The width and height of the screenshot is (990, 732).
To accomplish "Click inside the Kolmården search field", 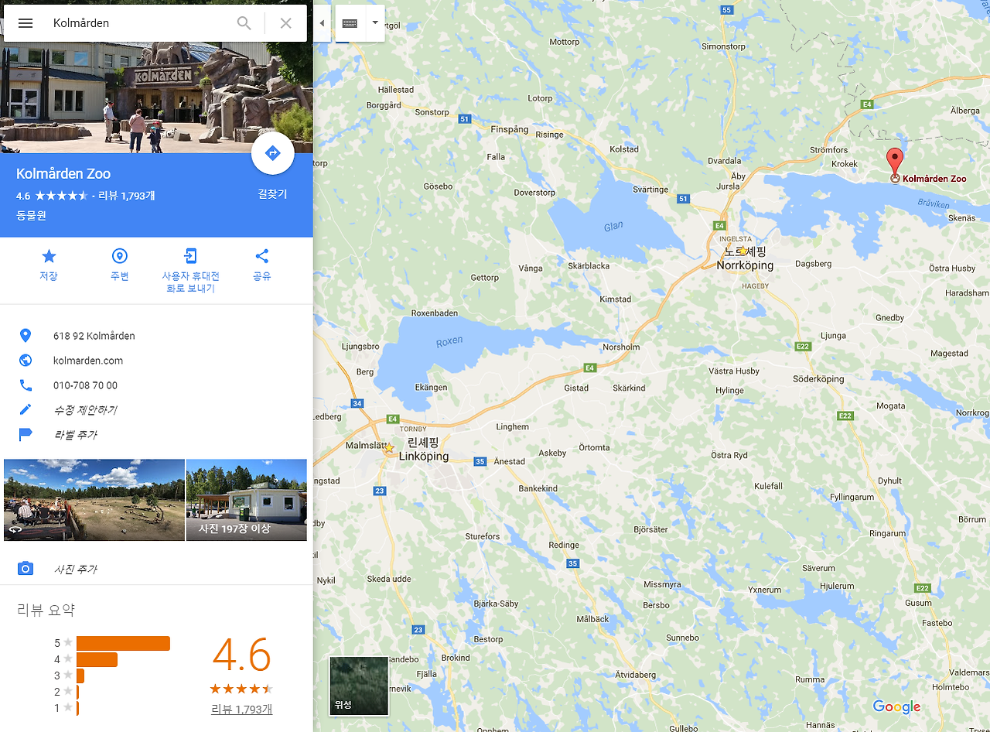I will tap(139, 23).
